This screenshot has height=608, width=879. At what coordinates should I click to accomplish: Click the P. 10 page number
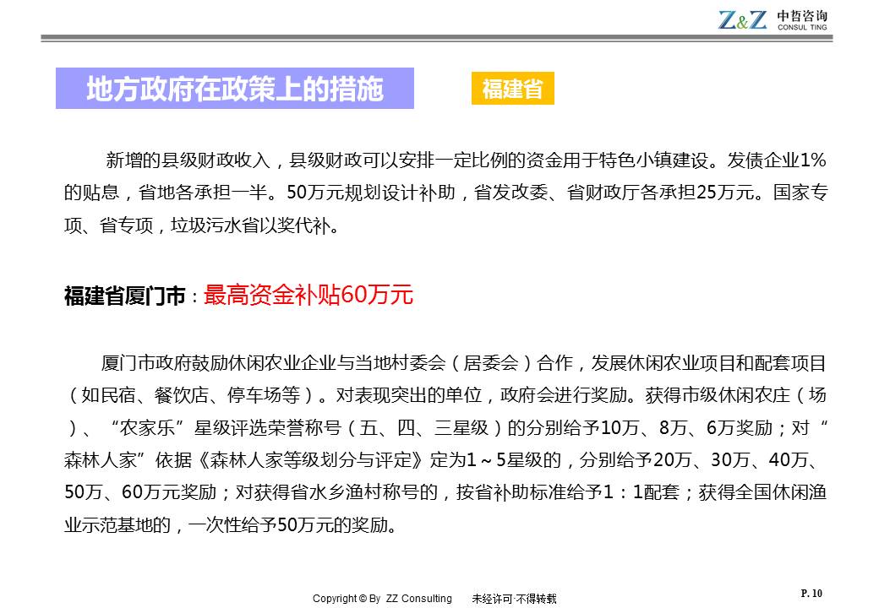[811, 594]
